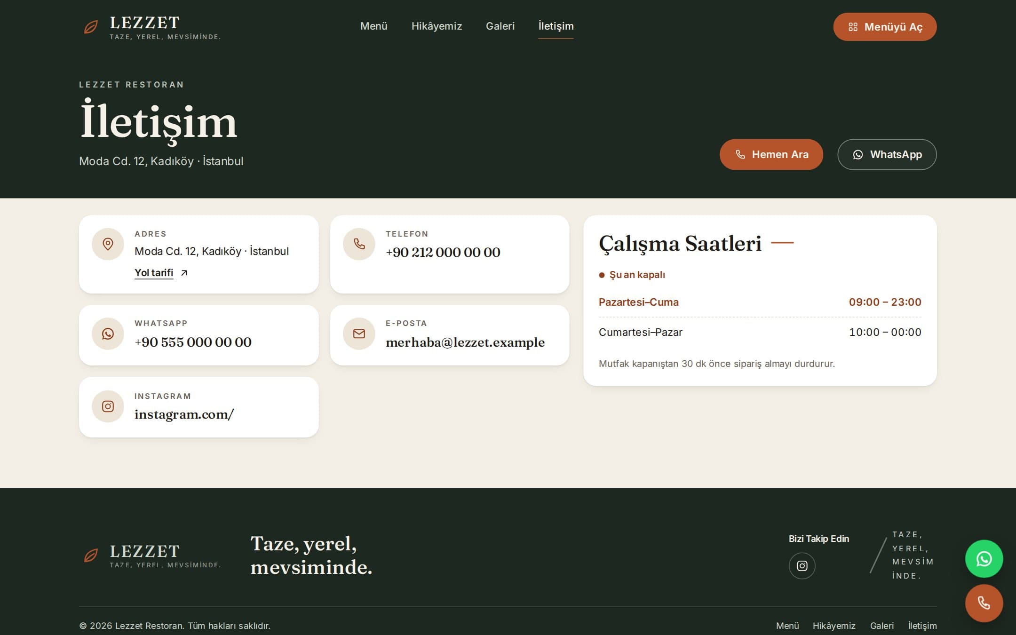The width and height of the screenshot is (1016, 635).
Task: Click the "Şu an kapalı" status text
Action: [x=637, y=275]
